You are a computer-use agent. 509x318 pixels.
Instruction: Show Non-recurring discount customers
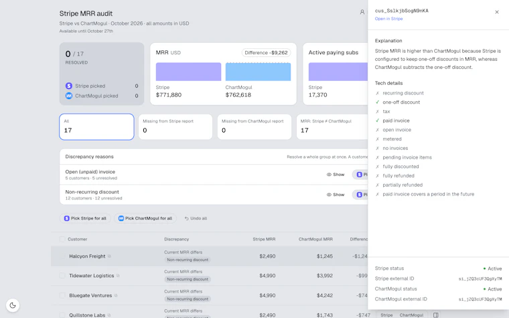336,195
